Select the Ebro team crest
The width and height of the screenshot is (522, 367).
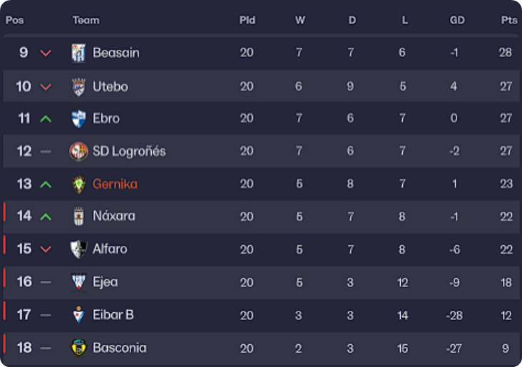coord(78,119)
